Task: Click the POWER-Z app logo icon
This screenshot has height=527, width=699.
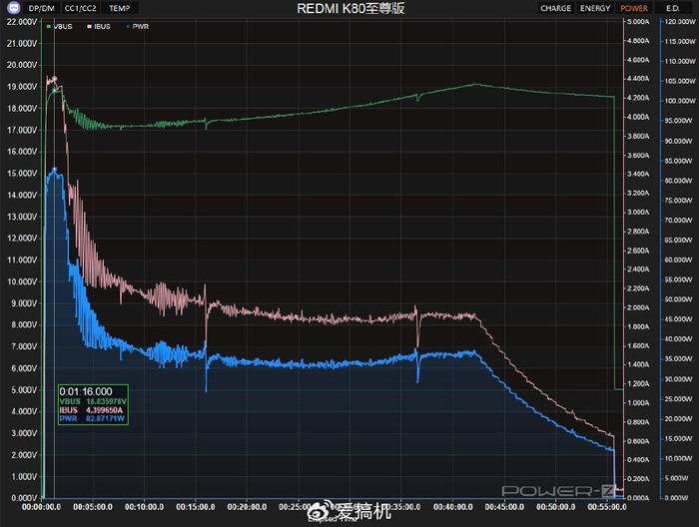Action: [x=14, y=8]
